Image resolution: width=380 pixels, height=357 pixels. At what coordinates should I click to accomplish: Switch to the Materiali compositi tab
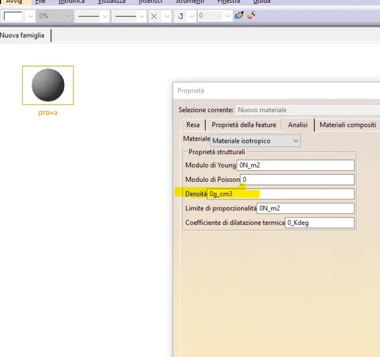coord(347,125)
